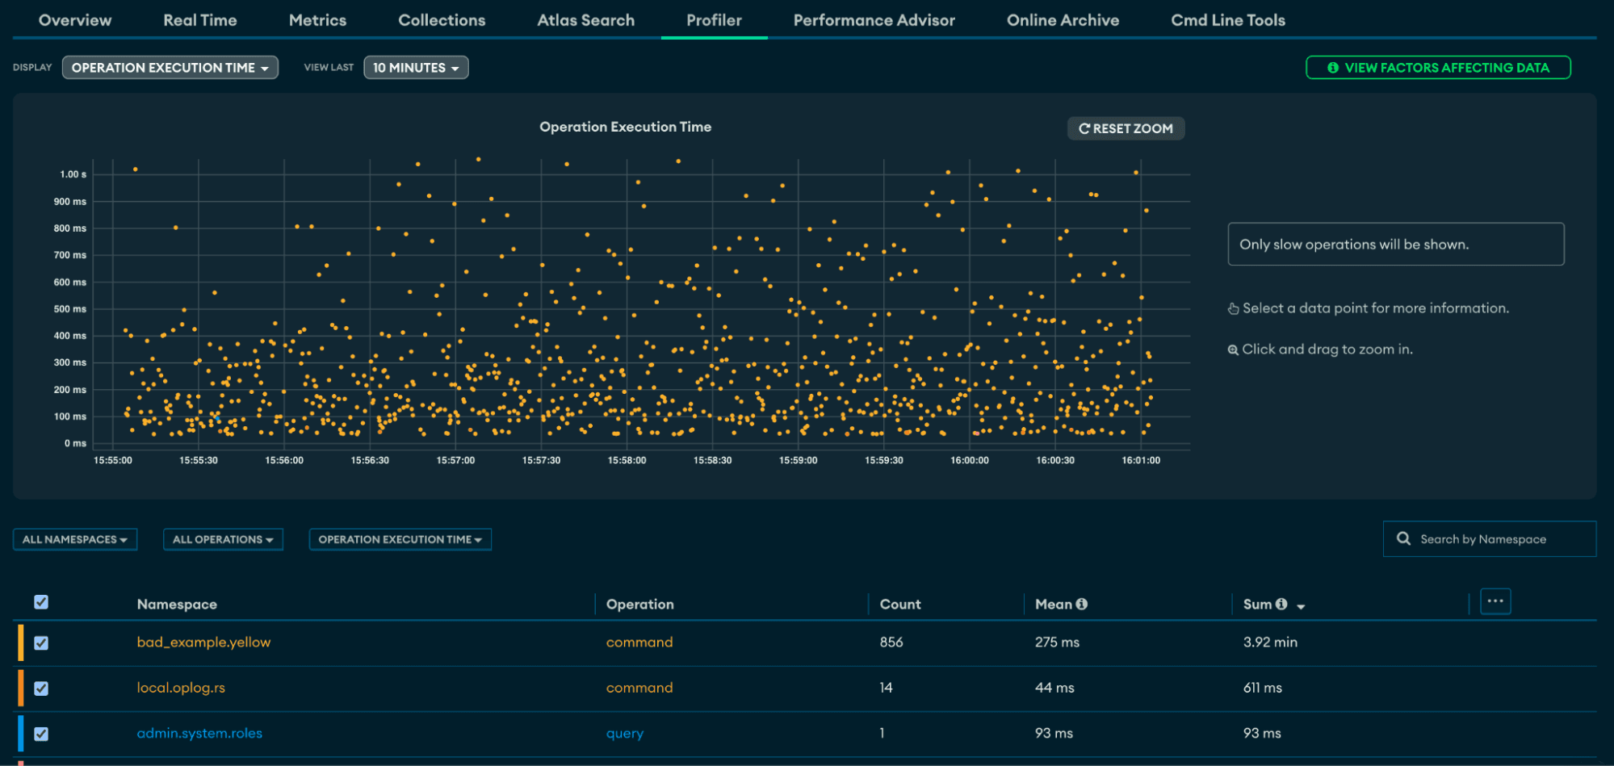Switch to the Real Time tab
Image resolution: width=1614 pixels, height=766 pixels.
point(200,20)
